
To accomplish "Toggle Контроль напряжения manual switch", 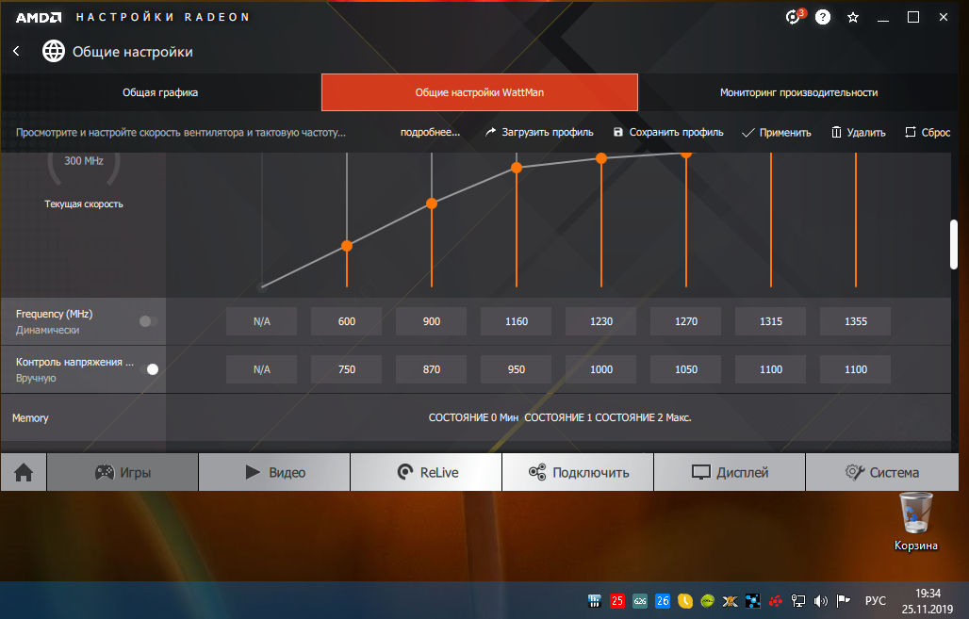I will pos(149,369).
